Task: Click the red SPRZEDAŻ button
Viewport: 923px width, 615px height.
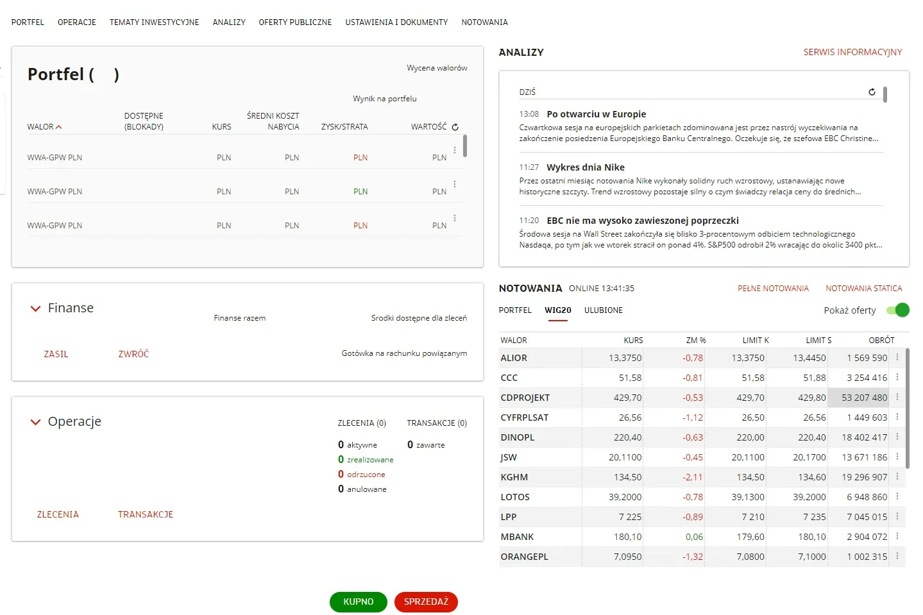Action: [426, 602]
